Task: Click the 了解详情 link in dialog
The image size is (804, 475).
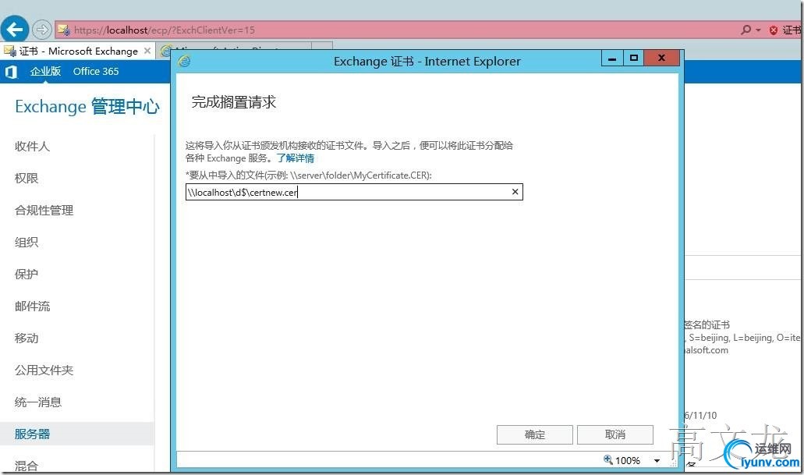Action: (x=296, y=158)
